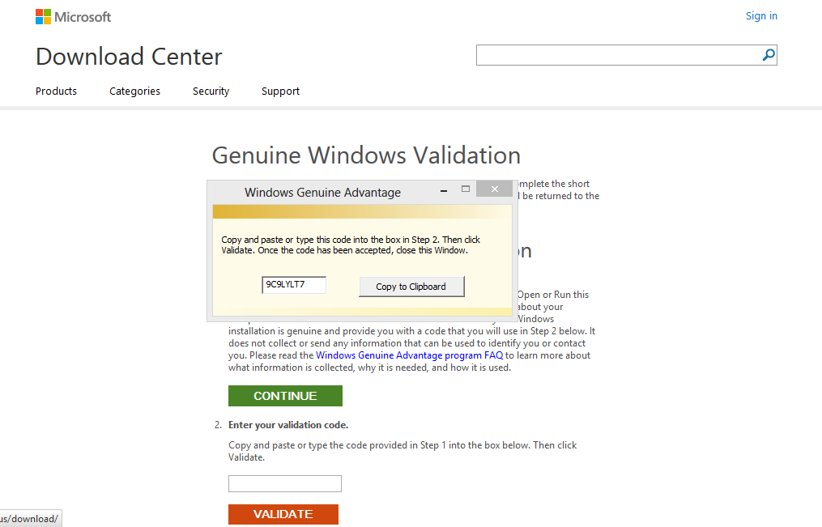Click the Microsoft logo icon
822x527 pixels.
point(41,16)
